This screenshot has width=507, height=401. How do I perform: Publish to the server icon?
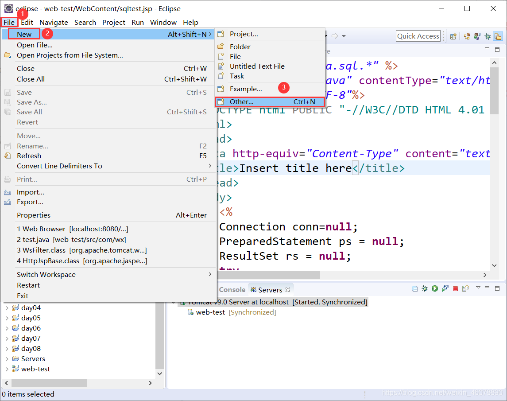click(x=465, y=288)
